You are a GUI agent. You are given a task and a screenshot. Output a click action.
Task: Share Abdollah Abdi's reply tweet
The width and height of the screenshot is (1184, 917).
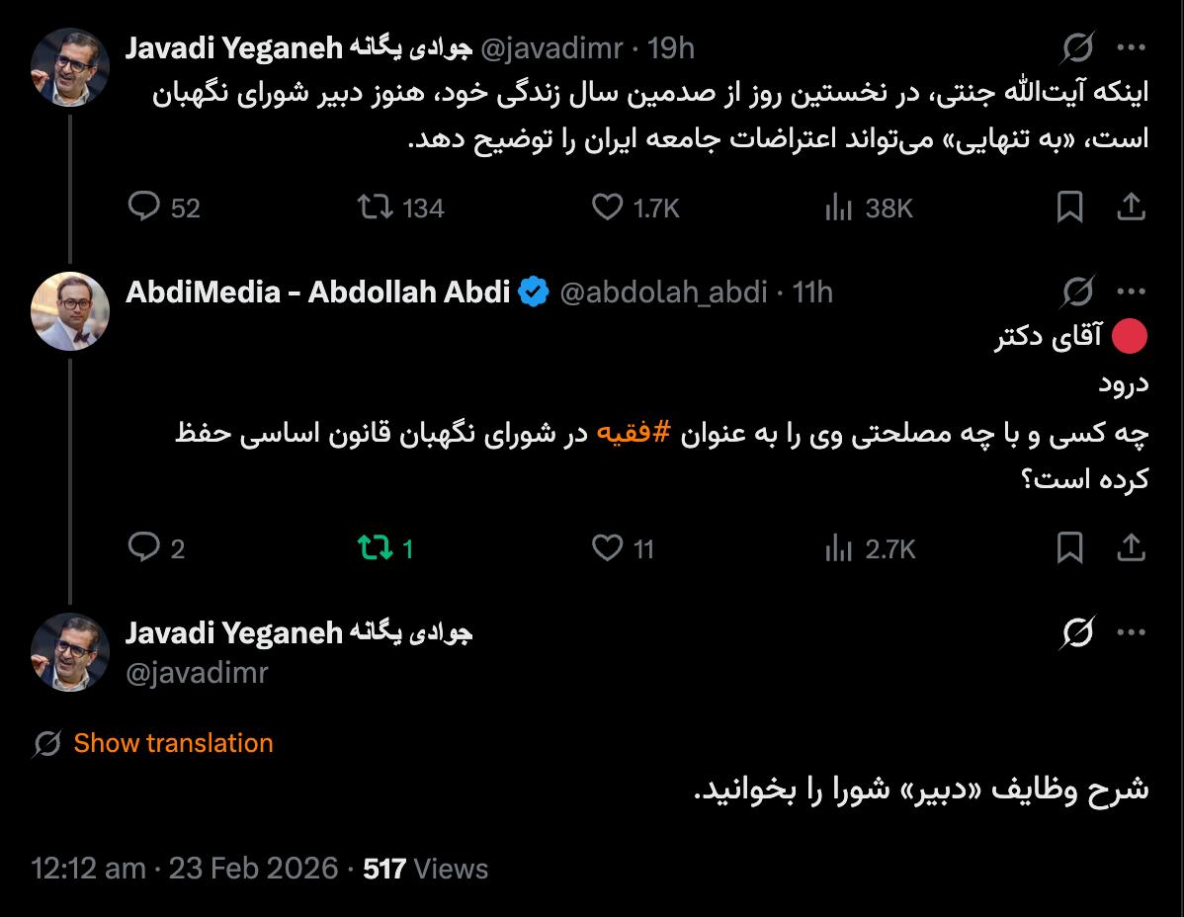[x=1131, y=547]
